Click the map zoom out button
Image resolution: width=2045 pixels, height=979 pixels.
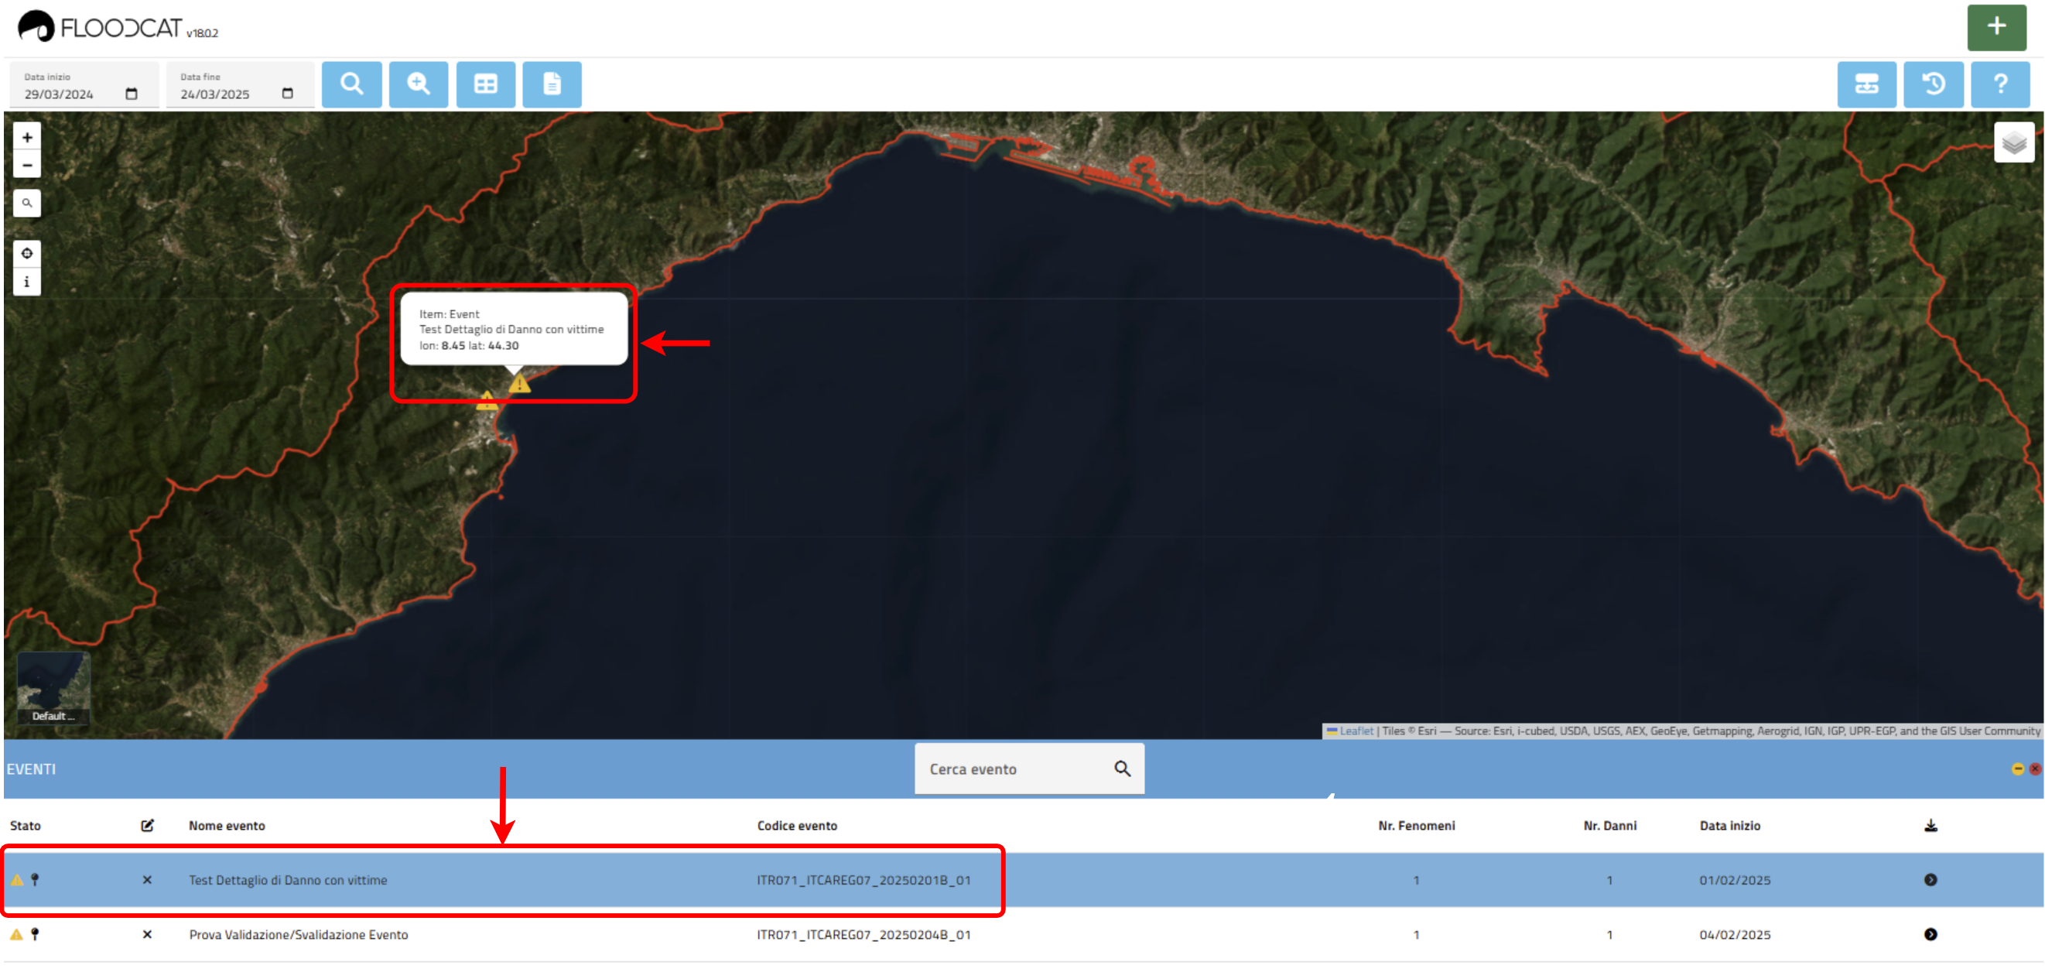point(27,165)
